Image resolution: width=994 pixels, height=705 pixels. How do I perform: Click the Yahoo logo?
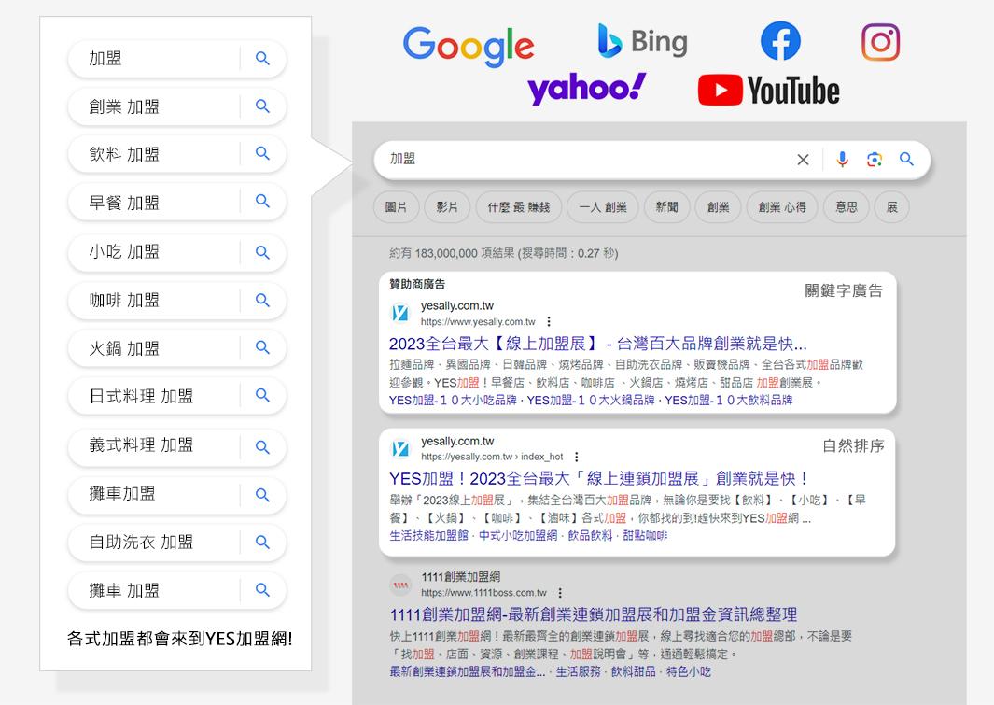584,89
